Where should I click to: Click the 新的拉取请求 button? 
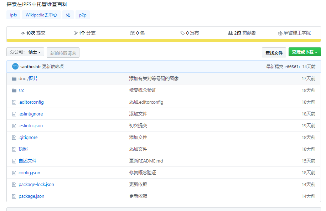pyautogui.click(x=63, y=52)
